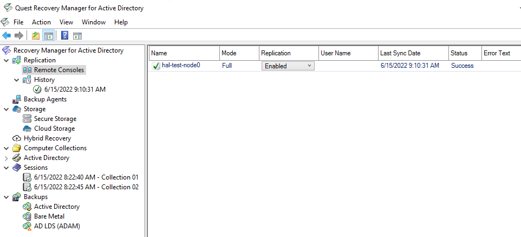
Task: Open the Replication Enabled dropdown
Action: click(x=287, y=66)
